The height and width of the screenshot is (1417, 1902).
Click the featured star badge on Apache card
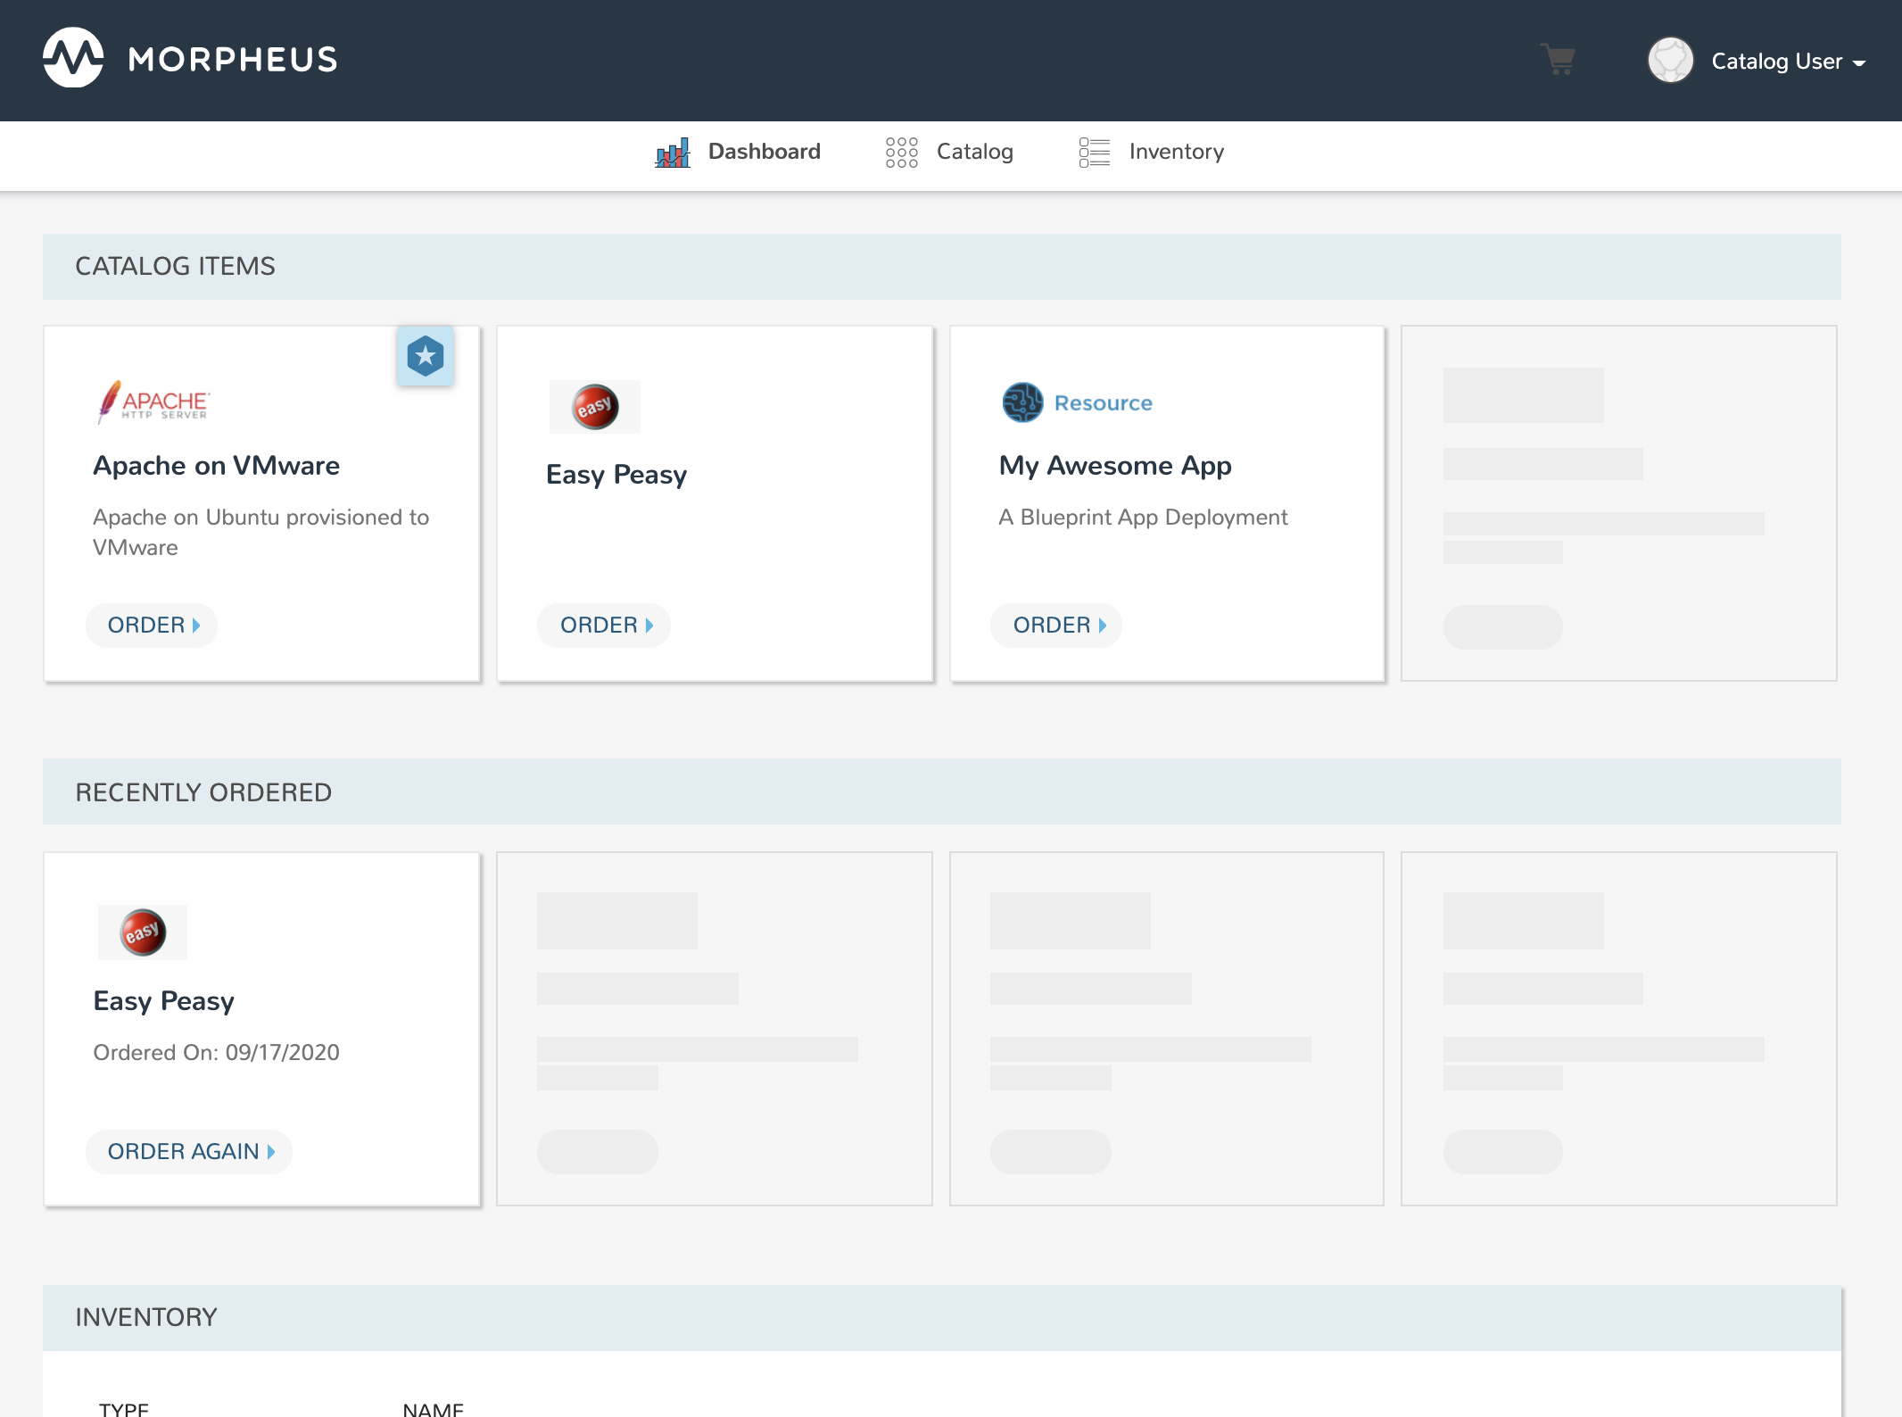(426, 356)
